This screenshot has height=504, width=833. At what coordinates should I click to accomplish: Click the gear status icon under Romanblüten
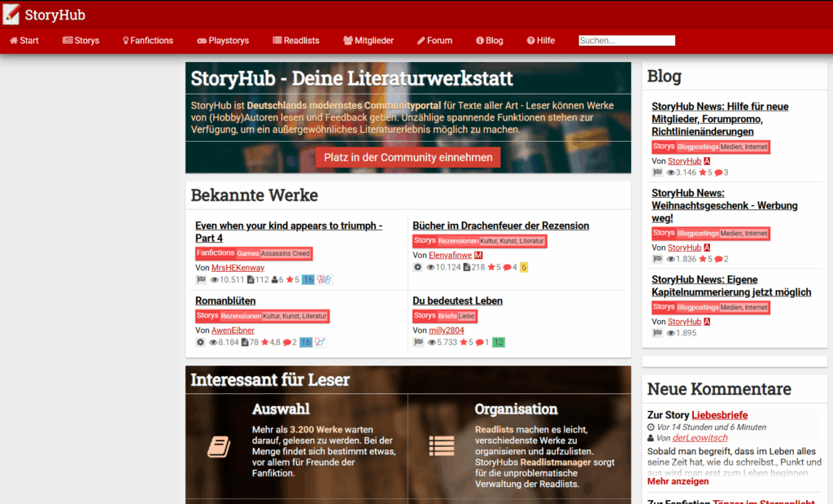pos(201,342)
